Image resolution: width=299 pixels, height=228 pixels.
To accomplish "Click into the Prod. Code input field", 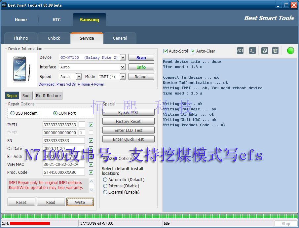I will pos(64,172).
